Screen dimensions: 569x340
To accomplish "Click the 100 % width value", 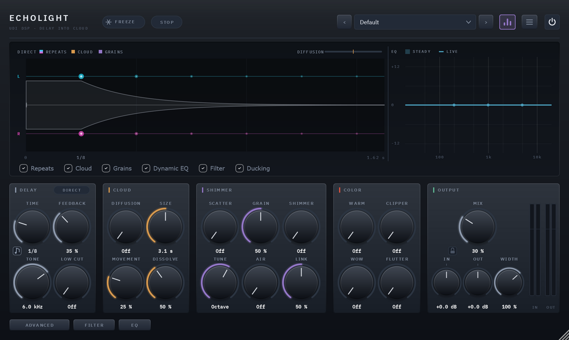I will pos(509,307).
